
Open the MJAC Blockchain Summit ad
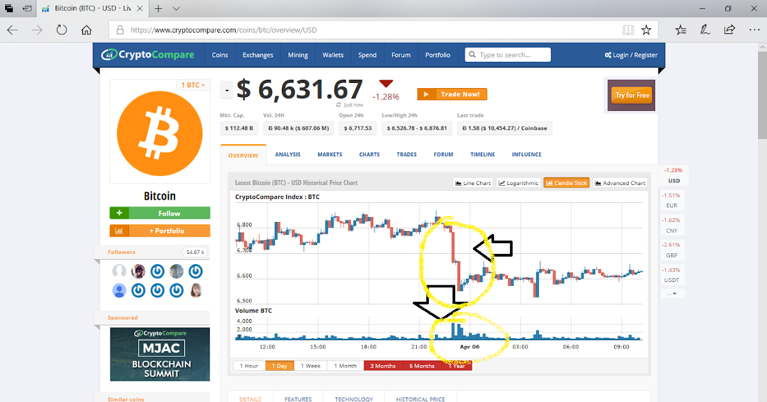pyautogui.click(x=160, y=354)
